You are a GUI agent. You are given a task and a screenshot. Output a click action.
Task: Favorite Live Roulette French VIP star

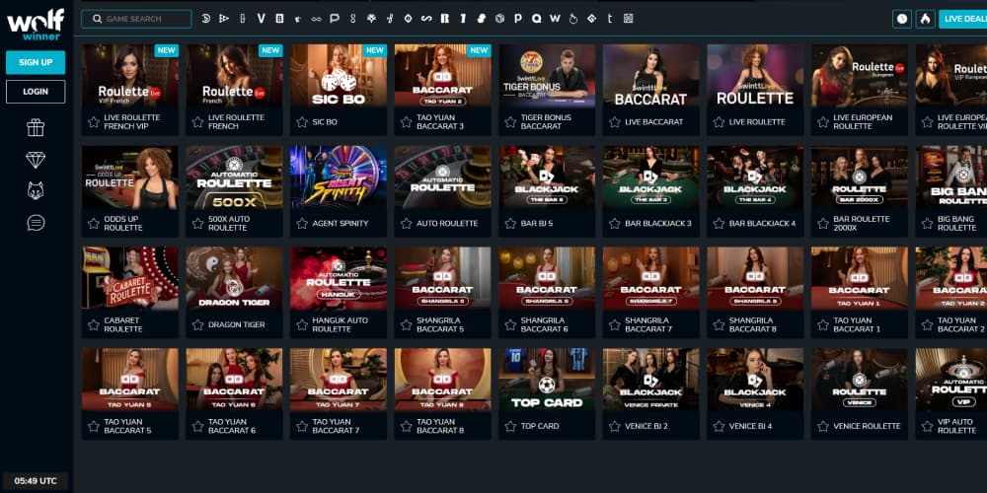94,122
